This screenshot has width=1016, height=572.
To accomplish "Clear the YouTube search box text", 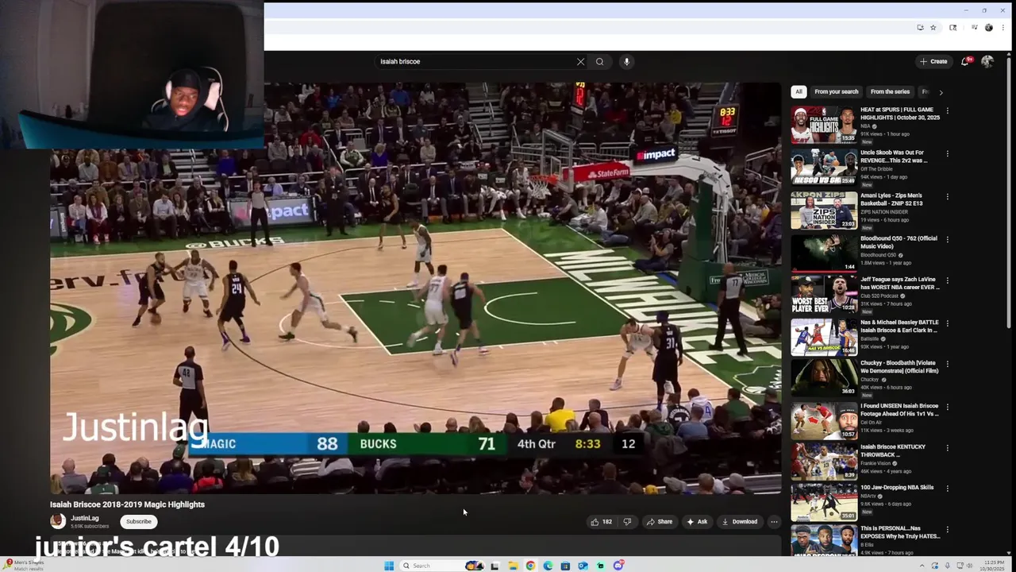I will pos(580,61).
